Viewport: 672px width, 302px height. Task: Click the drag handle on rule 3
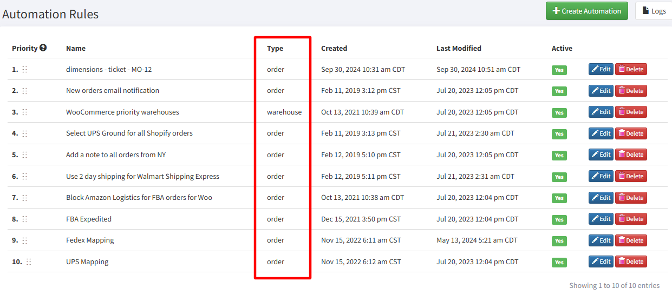tap(25, 112)
